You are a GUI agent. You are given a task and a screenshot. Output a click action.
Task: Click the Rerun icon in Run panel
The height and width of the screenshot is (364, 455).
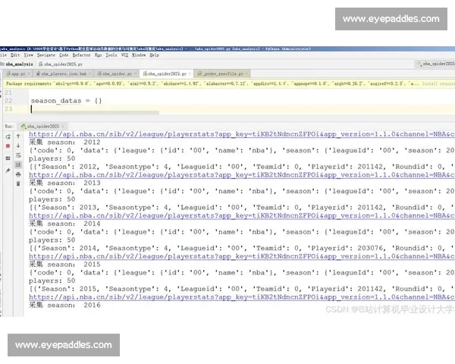(7, 135)
